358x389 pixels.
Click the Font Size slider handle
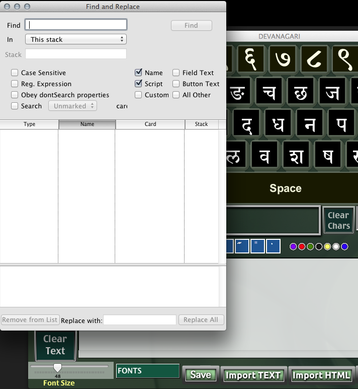pyautogui.click(x=58, y=368)
